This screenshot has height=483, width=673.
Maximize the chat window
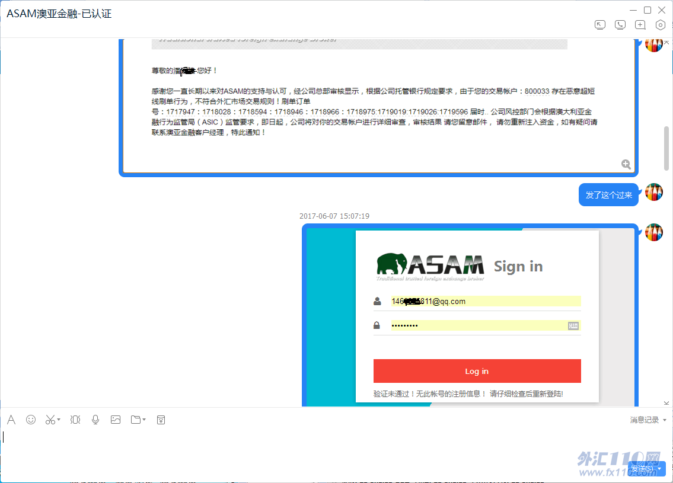(x=648, y=10)
